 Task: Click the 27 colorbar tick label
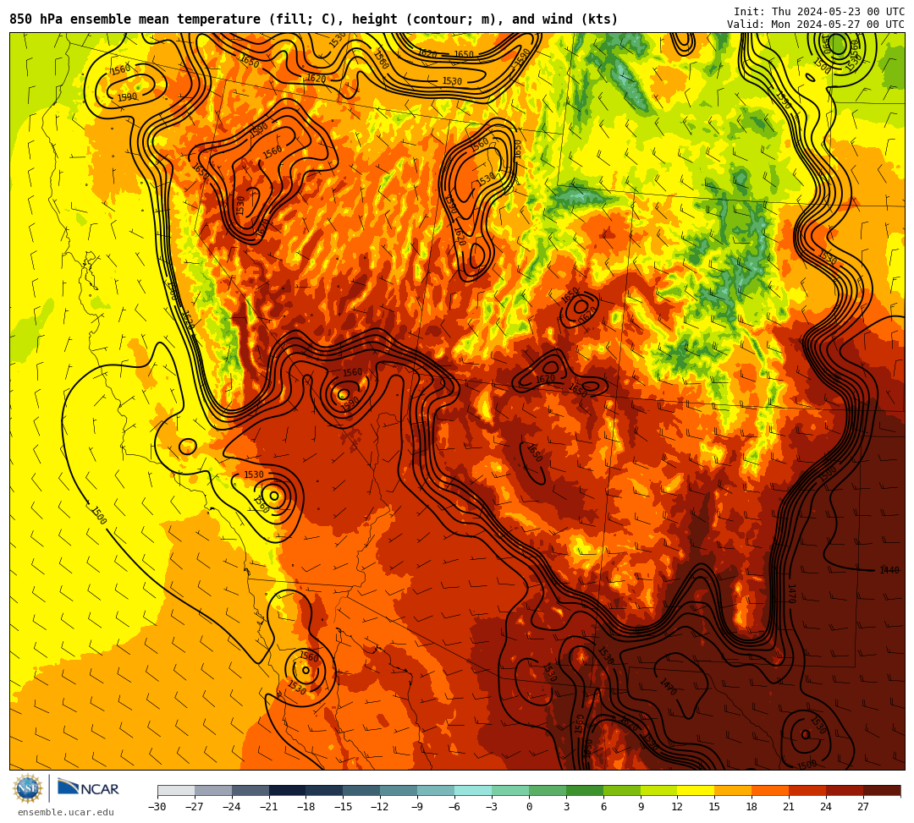coord(864,807)
